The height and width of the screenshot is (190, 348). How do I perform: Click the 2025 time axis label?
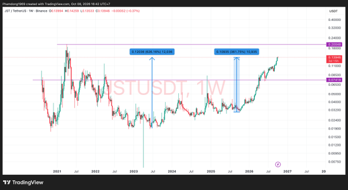211,172
